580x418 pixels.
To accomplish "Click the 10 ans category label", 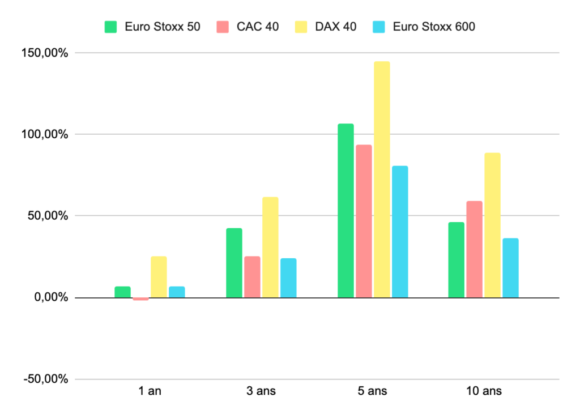I will point(484,391).
